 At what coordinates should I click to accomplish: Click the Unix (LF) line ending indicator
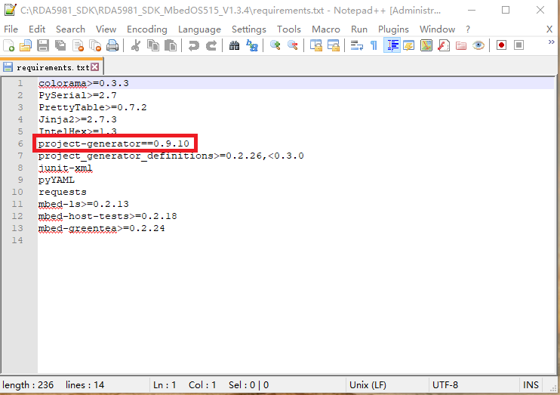[368, 385]
